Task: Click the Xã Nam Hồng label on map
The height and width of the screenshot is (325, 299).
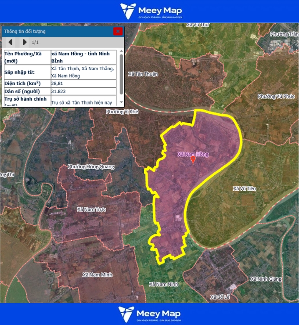Action: point(193,154)
